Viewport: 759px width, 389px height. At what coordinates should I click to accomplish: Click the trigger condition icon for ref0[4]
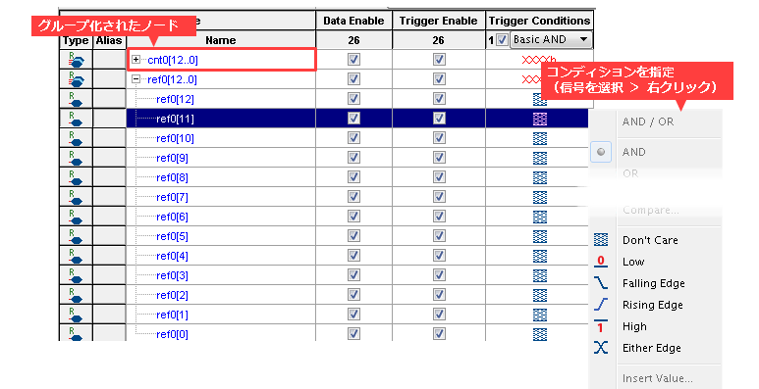(540, 256)
